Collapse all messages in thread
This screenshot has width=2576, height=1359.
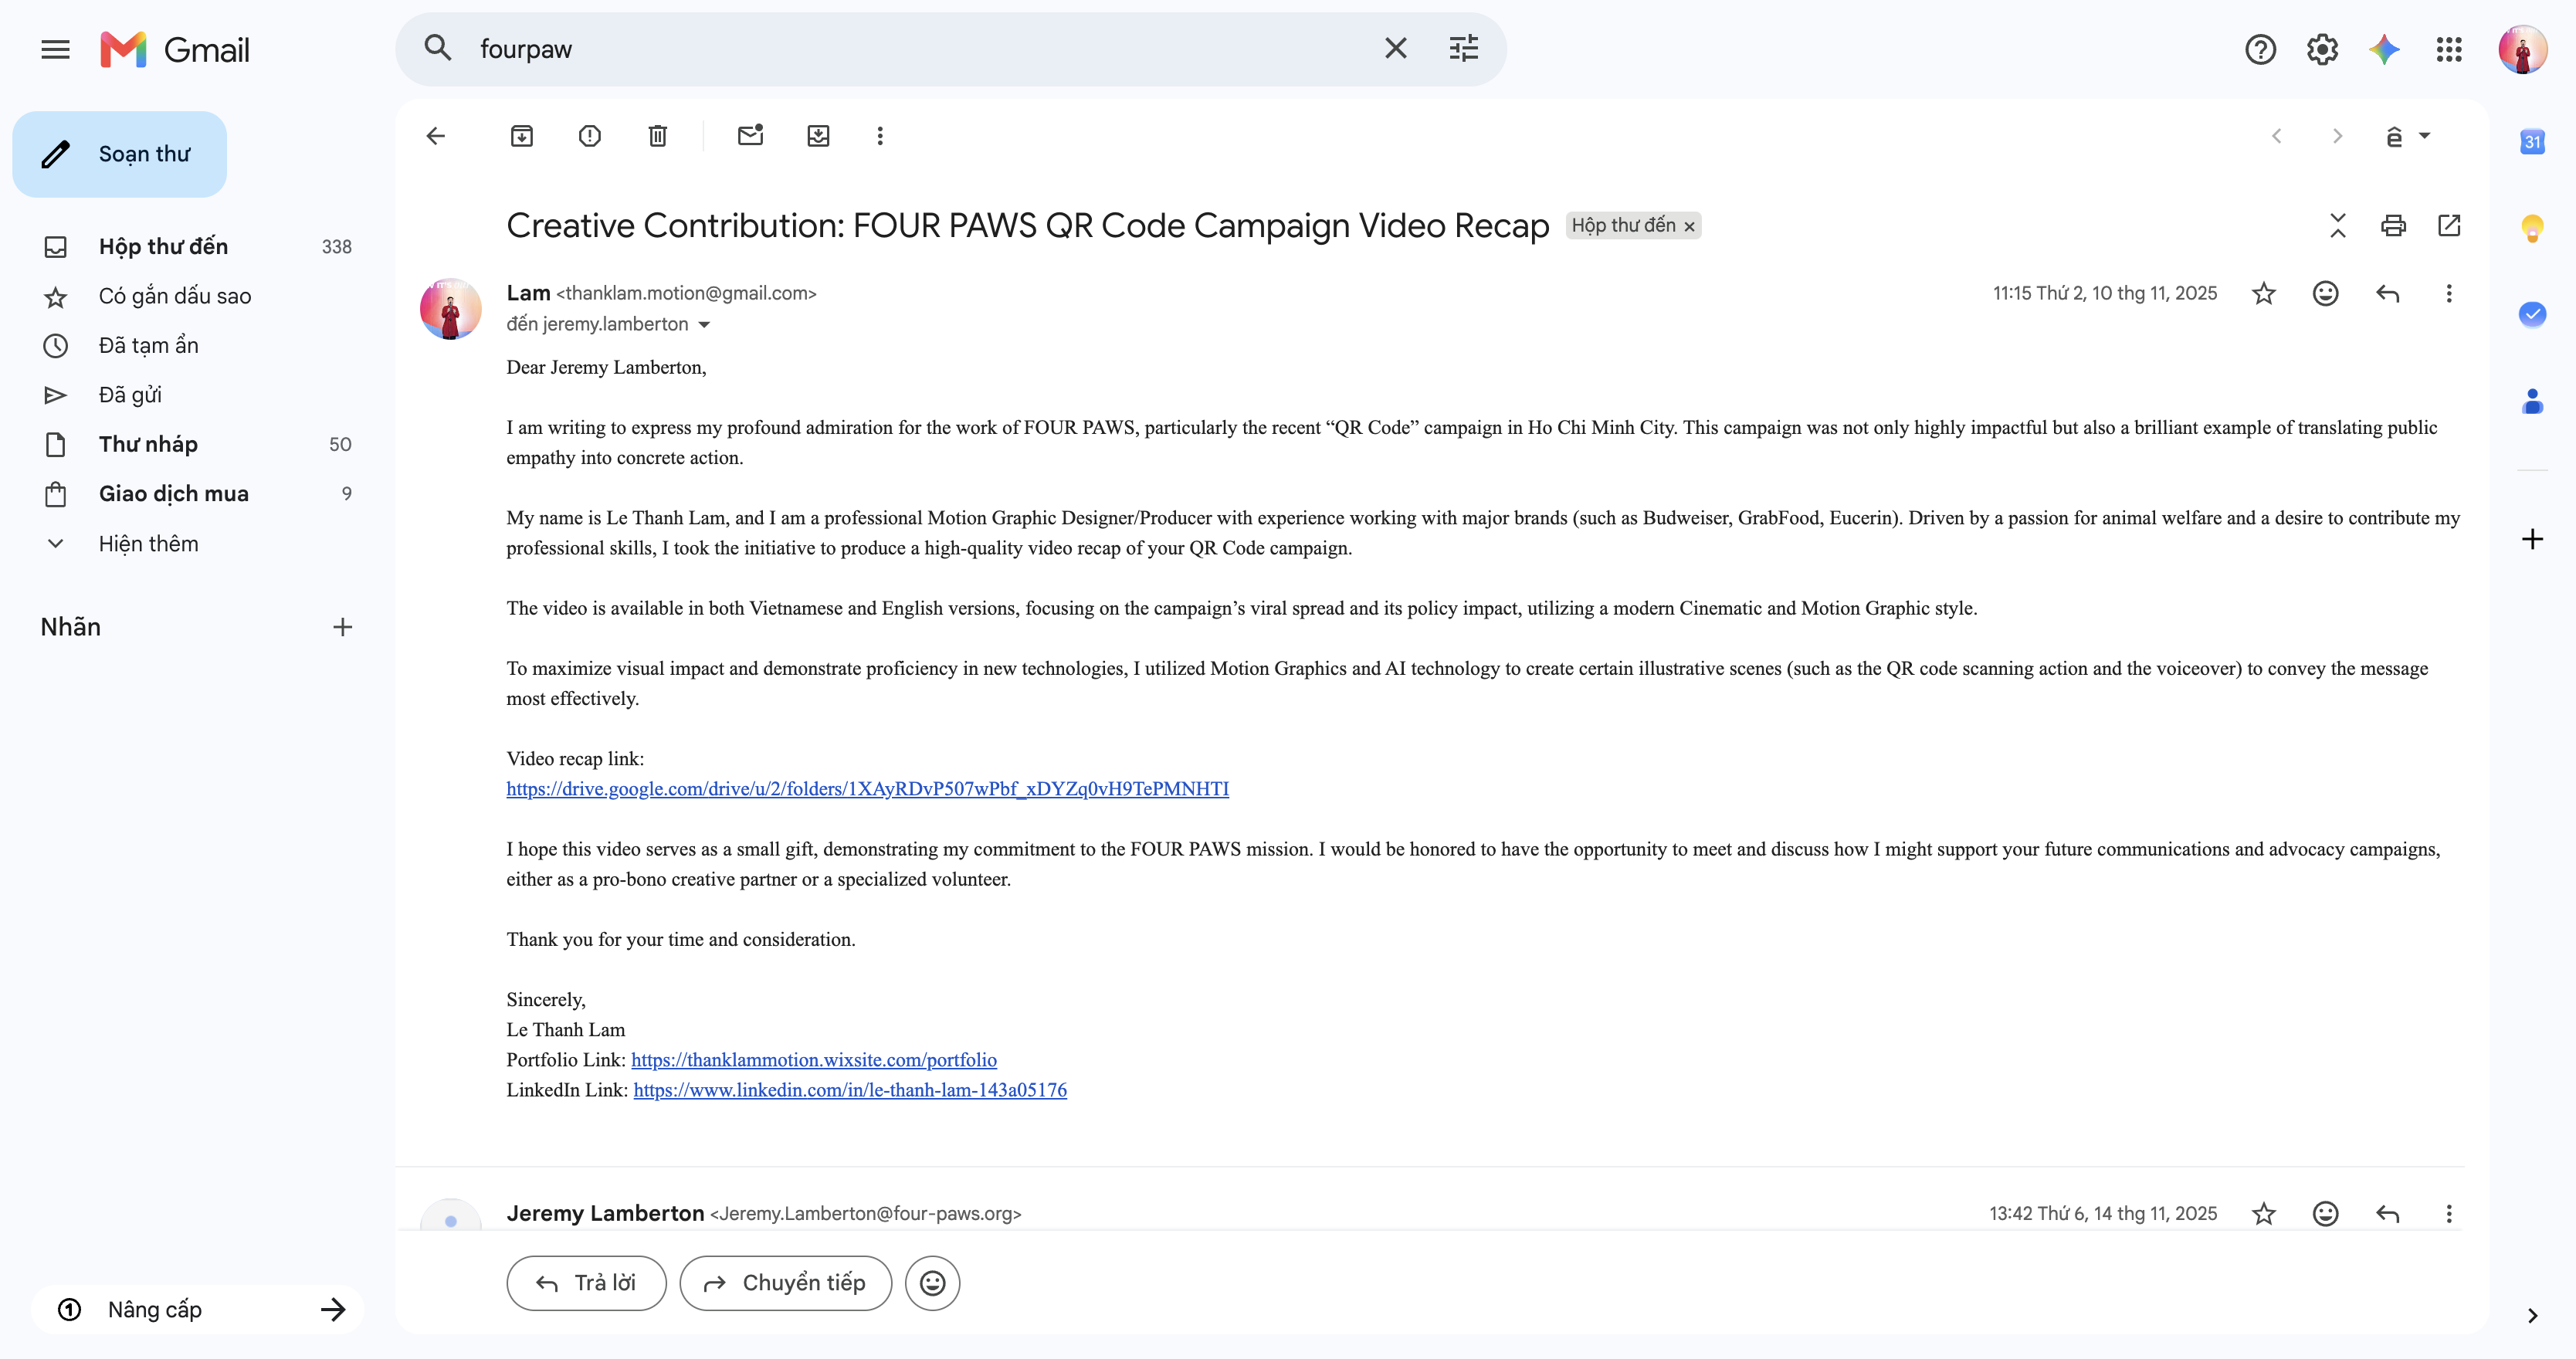[x=2337, y=226]
